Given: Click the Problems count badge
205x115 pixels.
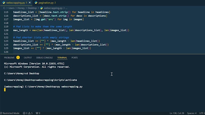Looking at the screenshot, I should click(18, 57).
